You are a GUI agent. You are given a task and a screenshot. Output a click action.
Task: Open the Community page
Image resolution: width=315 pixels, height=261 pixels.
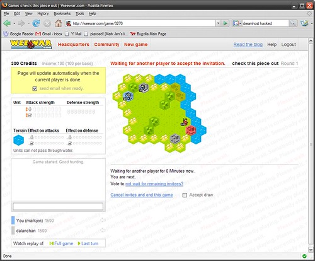point(106,45)
